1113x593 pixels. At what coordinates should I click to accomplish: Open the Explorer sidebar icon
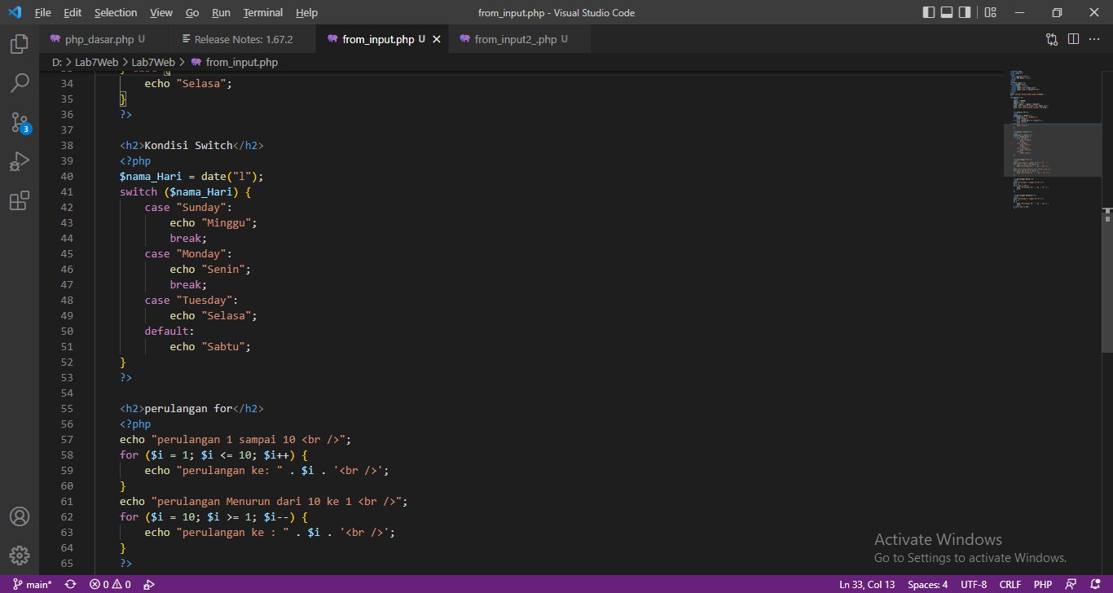19,44
